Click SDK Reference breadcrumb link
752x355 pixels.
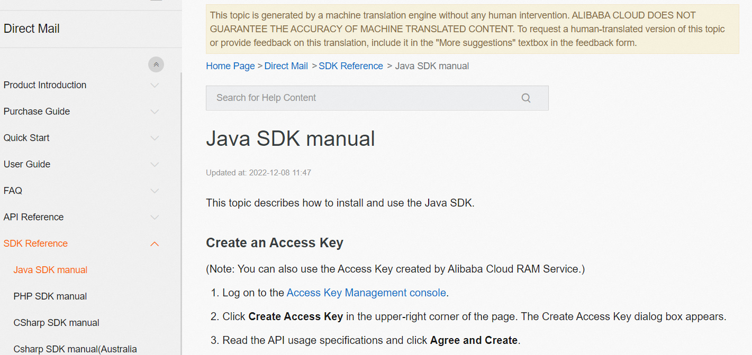tap(350, 66)
